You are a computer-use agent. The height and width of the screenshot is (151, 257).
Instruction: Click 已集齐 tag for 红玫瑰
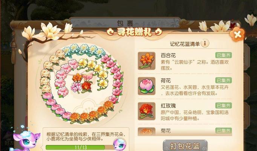[223, 106]
